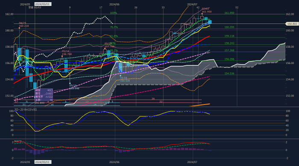Click the 期間 row in the info box
299x166 pixels.
point(44,90)
